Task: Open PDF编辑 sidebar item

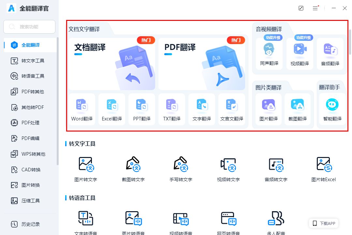Action: coord(30,138)
